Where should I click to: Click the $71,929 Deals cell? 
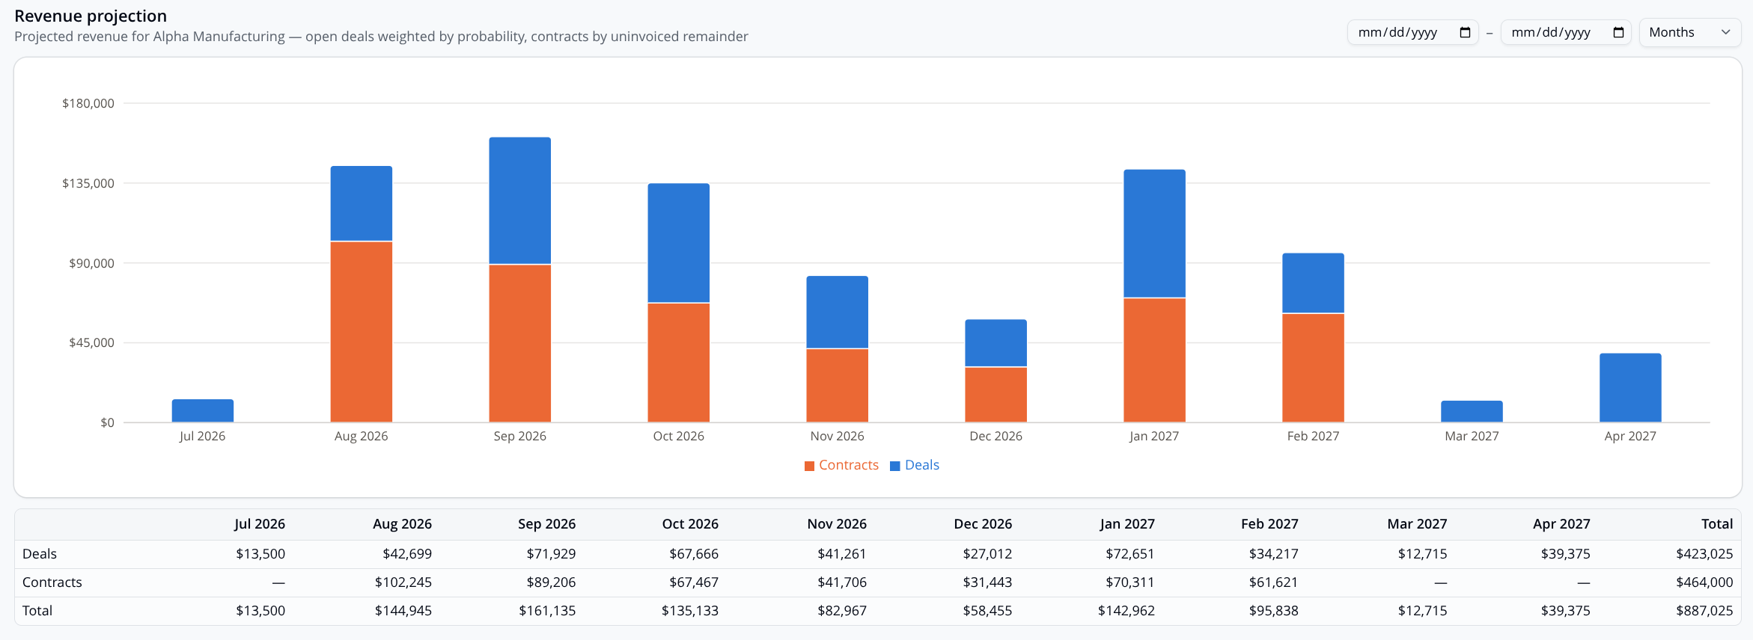551,554
